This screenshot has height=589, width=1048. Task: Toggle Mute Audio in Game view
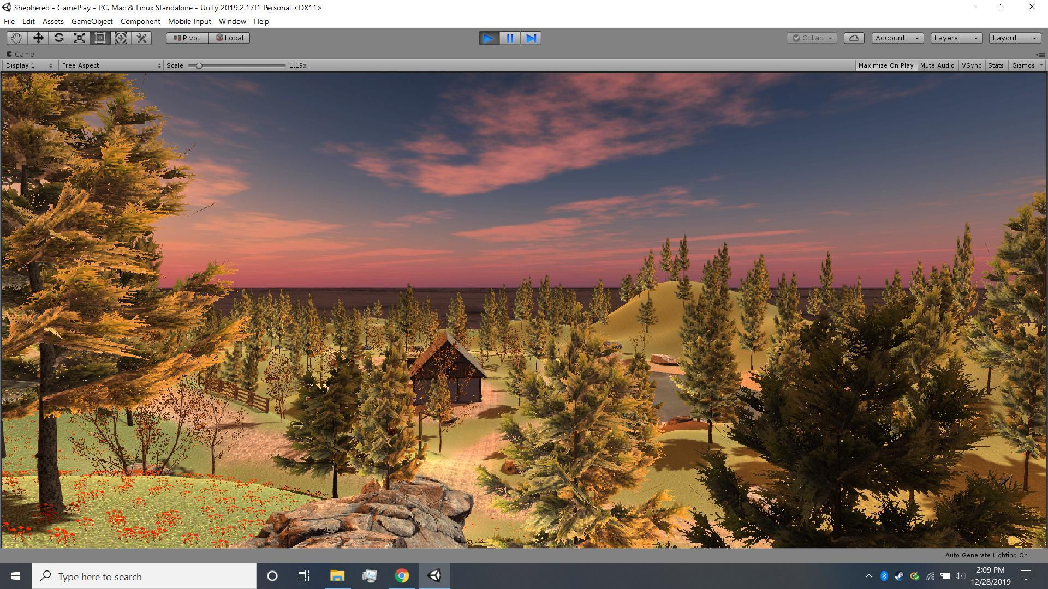pyautogui.click(x=937, y=65)
